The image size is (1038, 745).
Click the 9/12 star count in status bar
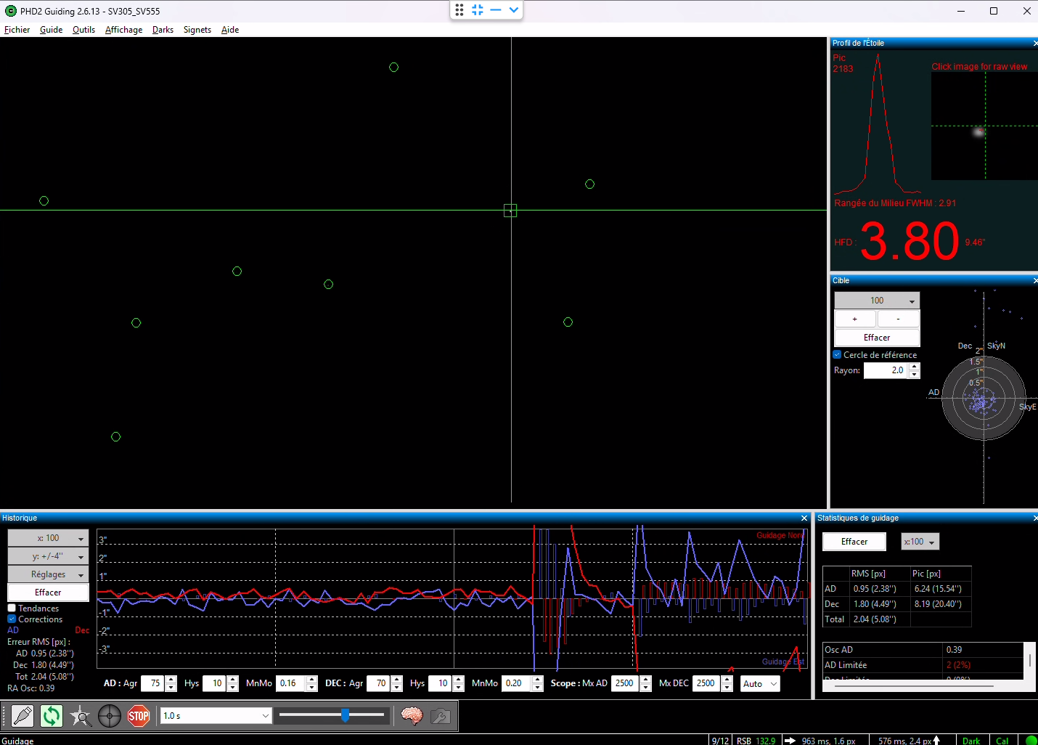click(721, 741)
